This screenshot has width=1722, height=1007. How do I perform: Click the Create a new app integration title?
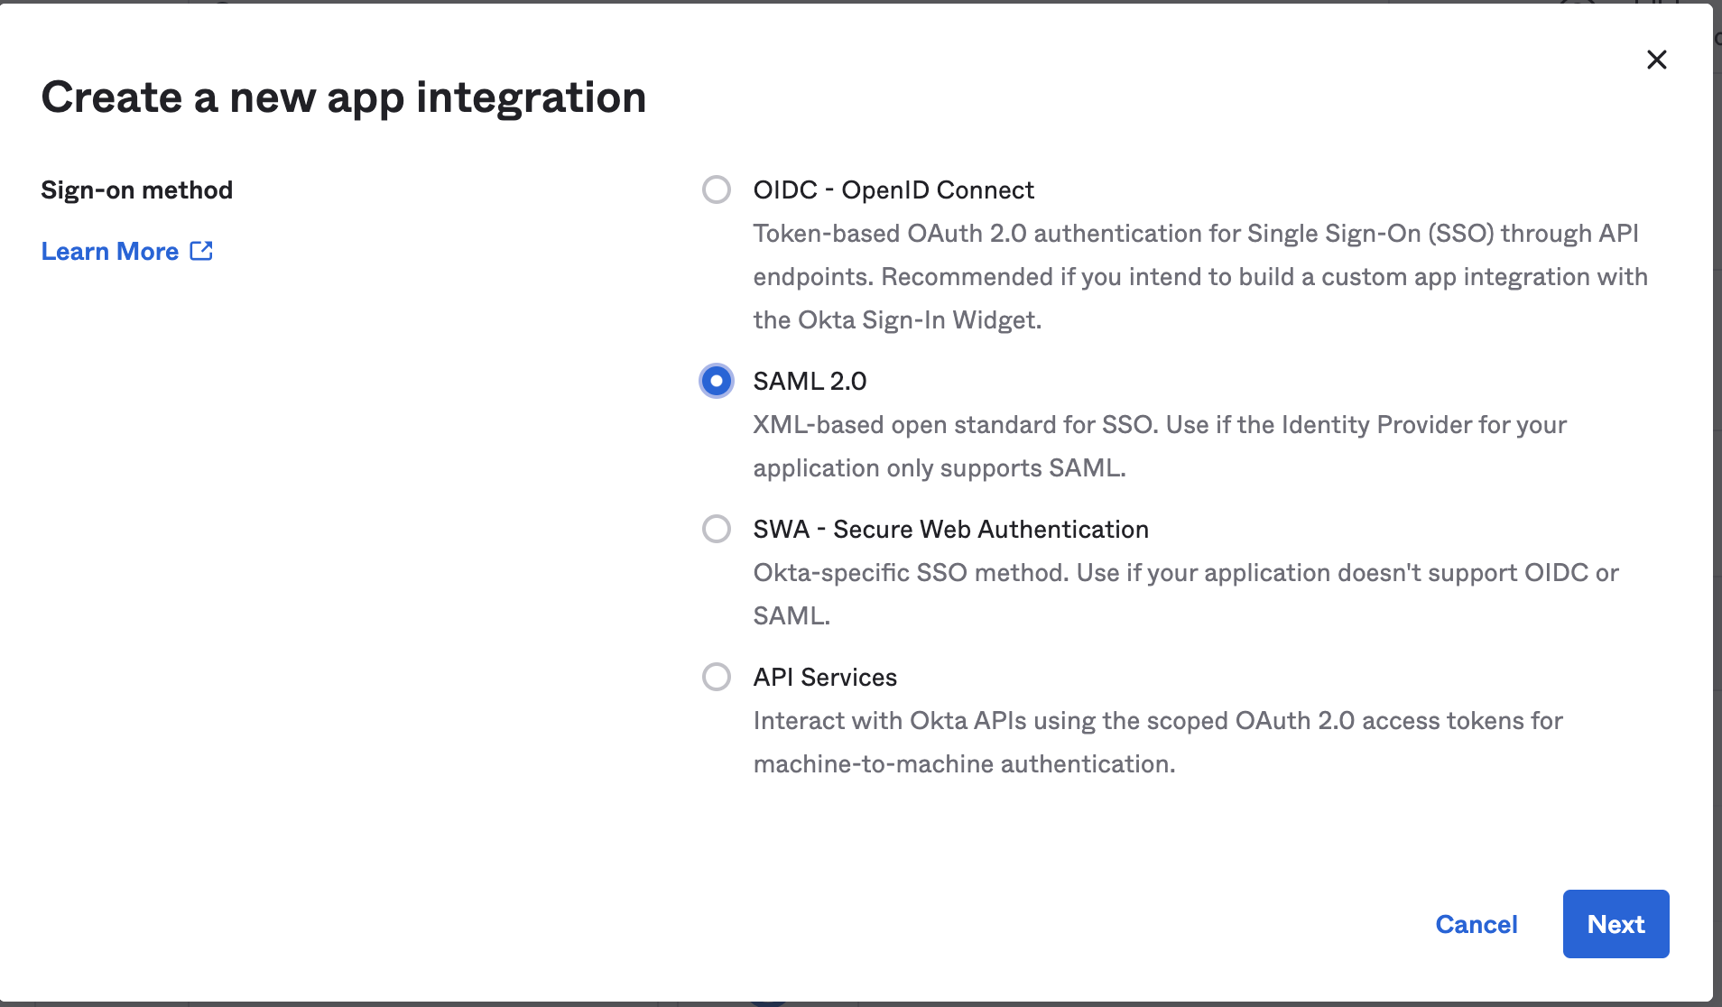[344, 97]
